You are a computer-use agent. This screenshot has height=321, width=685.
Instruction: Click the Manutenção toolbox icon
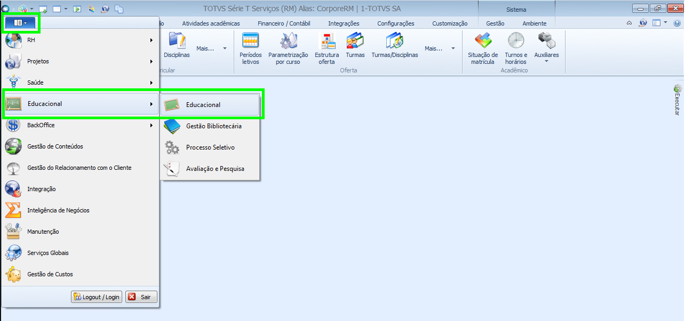[x=13, y=232]
